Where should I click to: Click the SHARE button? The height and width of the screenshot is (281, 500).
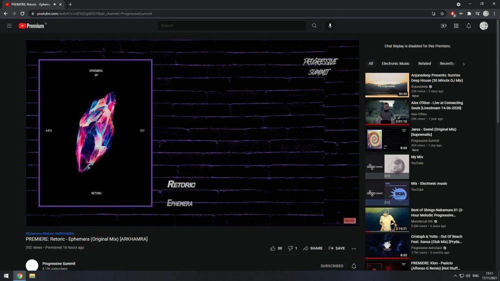click(312, 248)
